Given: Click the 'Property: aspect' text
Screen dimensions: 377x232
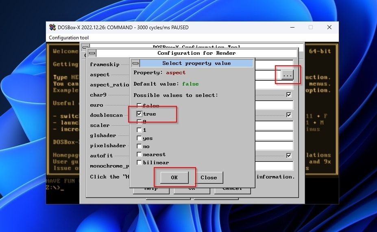Looking at the screenshot, I should click(x=159, y=73).
